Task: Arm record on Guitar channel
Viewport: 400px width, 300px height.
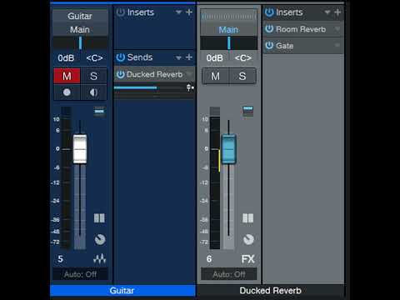Action: [x=67, y=92]
